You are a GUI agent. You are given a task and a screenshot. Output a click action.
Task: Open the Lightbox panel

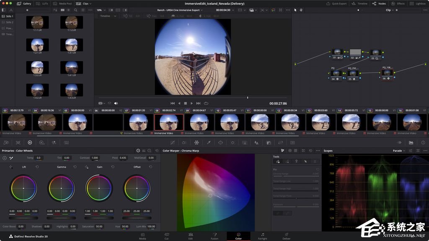click(419, 3)
